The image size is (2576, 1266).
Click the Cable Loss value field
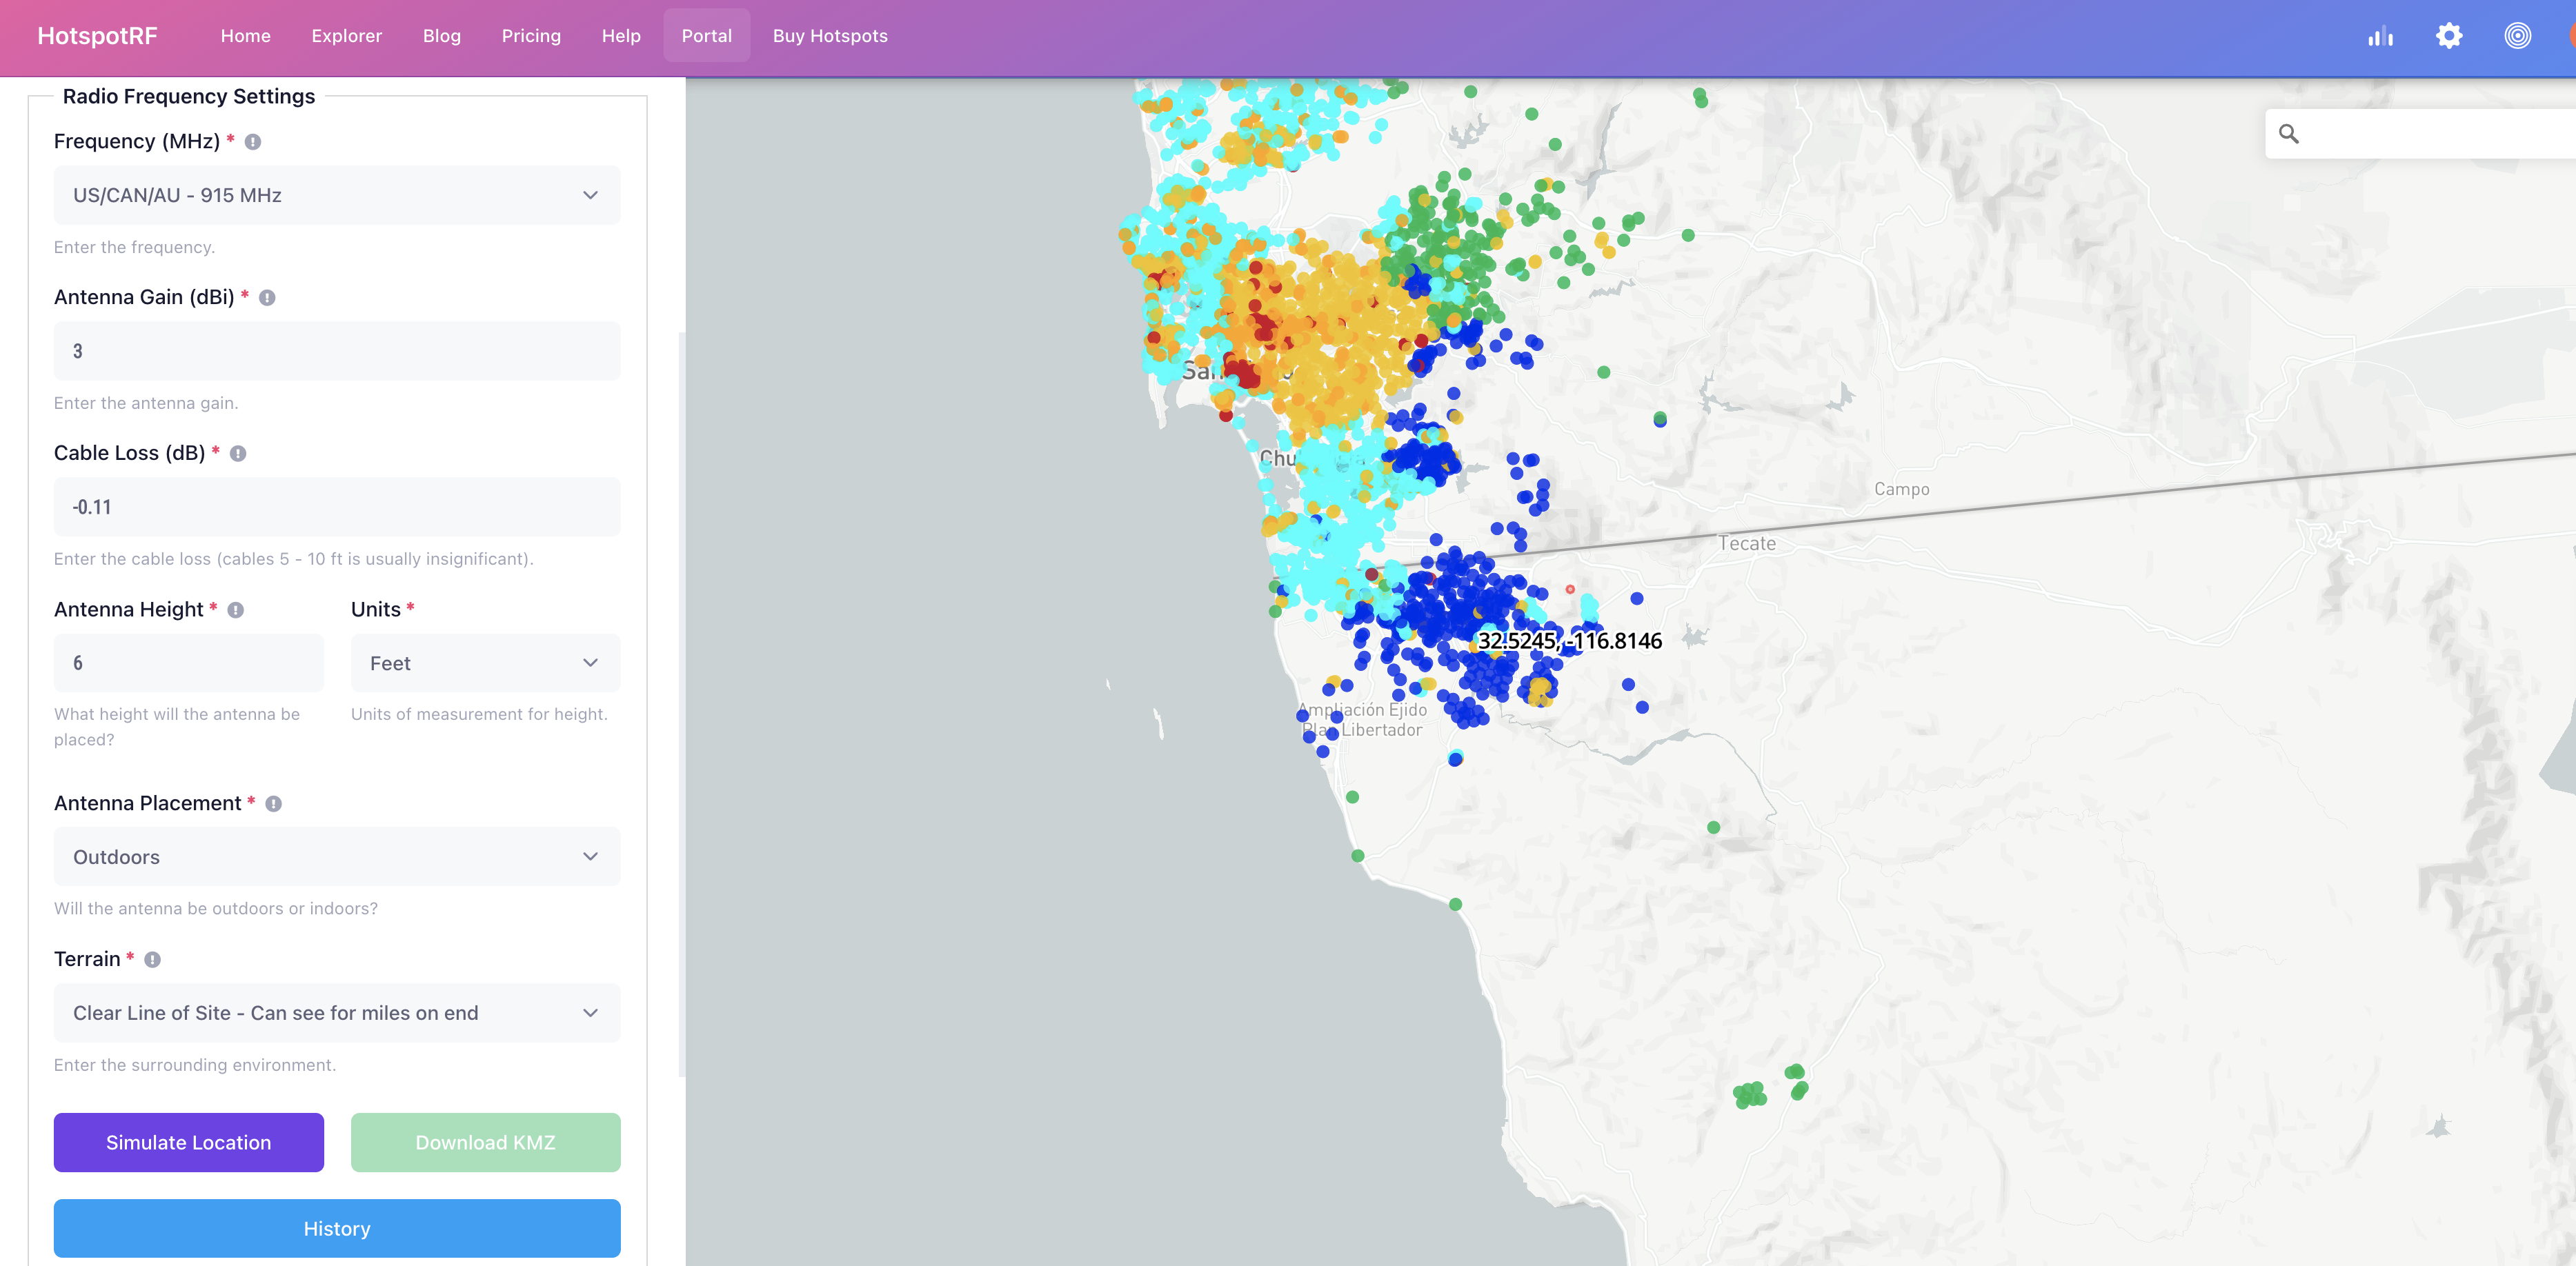click(336, 508)
